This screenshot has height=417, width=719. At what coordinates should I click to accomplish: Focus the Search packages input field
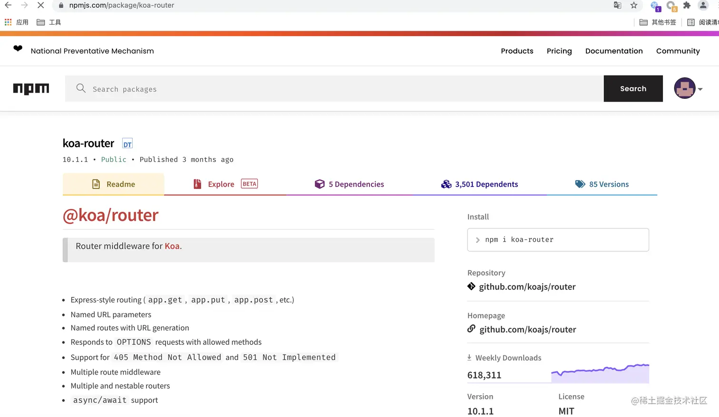(334, 88)
